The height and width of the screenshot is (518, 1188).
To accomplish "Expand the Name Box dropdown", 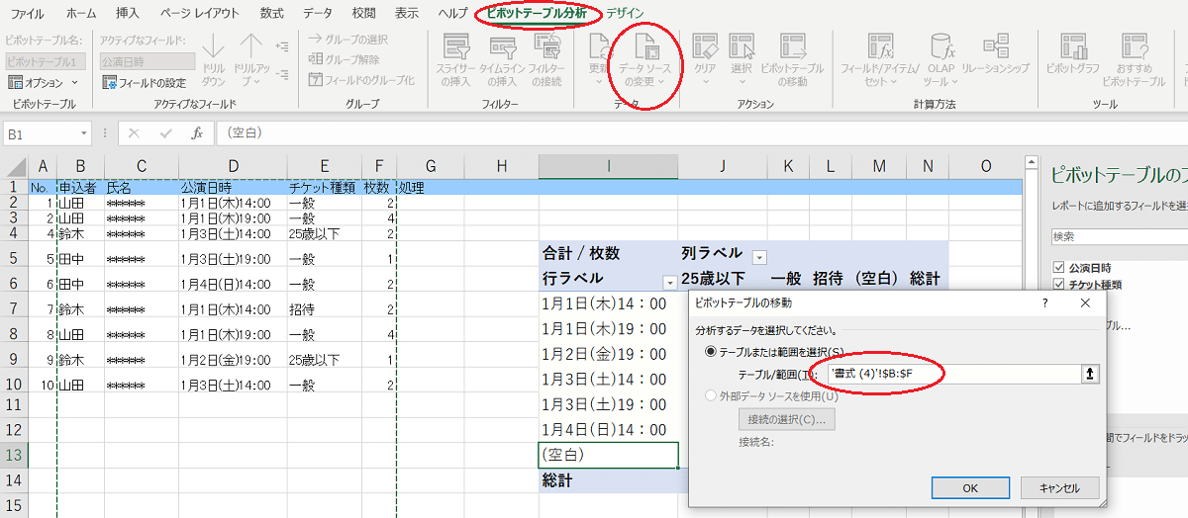I will 84,132.
